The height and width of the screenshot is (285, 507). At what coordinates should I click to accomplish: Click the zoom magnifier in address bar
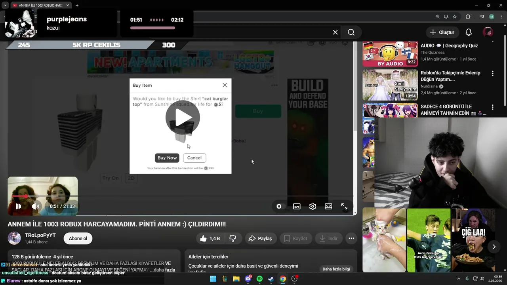click(438, 17)
